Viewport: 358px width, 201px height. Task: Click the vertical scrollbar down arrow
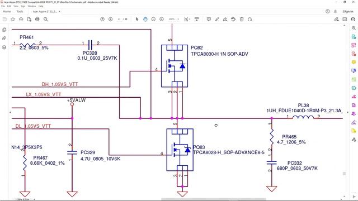(x=345, y=196)
